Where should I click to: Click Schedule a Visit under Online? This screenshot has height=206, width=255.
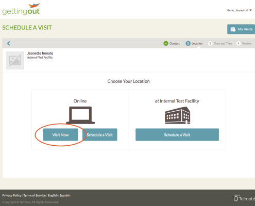pos(99,135)
